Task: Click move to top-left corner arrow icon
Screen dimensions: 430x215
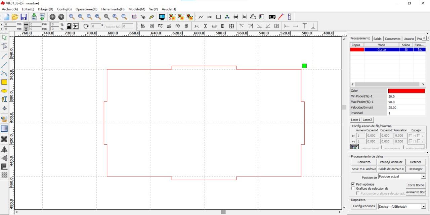Action: point(242,26)
